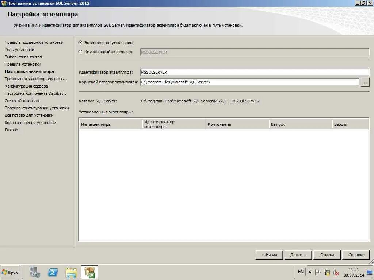Image resolution: width=374 pixels, height=280 pixels.
Task: Select the Правила конфигурации установки step
Action: point(37,108)
